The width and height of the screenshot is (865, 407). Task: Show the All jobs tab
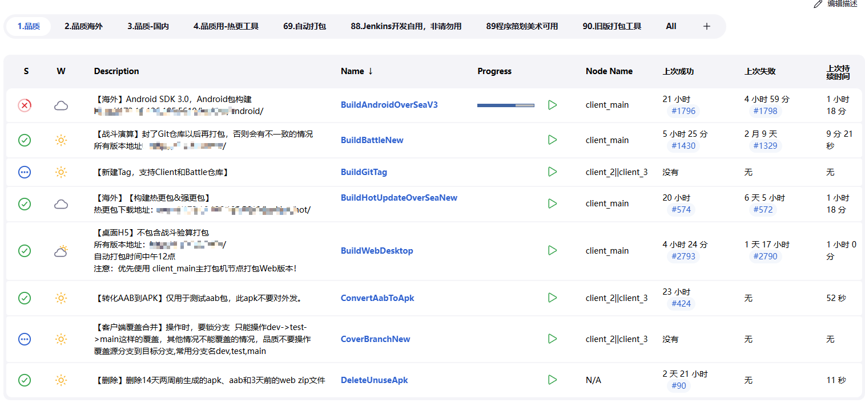click(x=671, y=26)
